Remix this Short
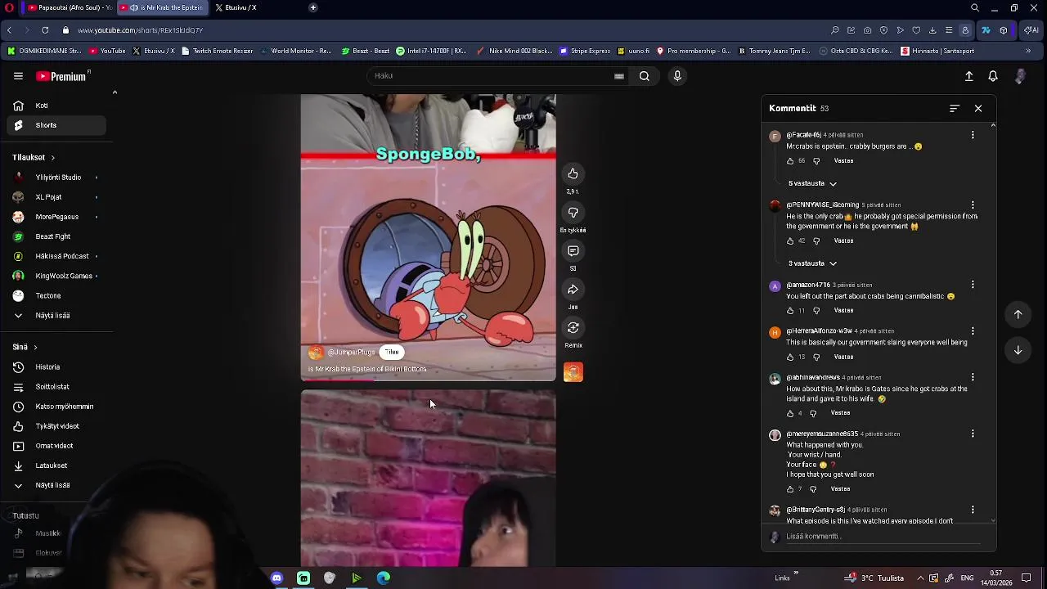Screen dimensions: 1047x589 point(573,328)
